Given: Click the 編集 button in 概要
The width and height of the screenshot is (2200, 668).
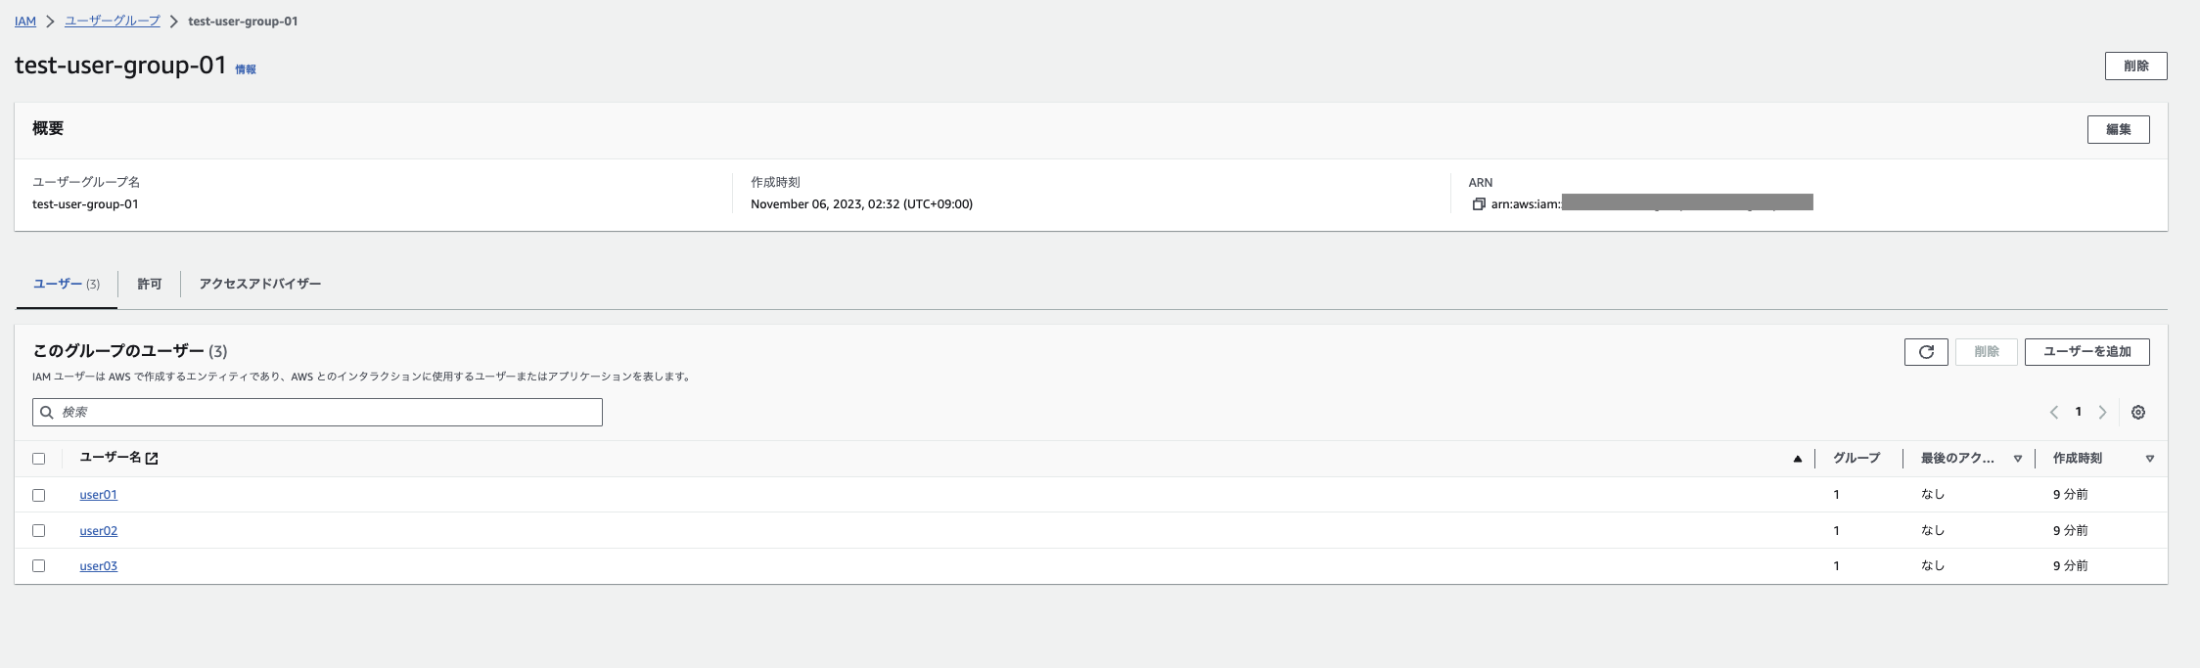Looking at the screenshot, I should tap(2118, 130).
